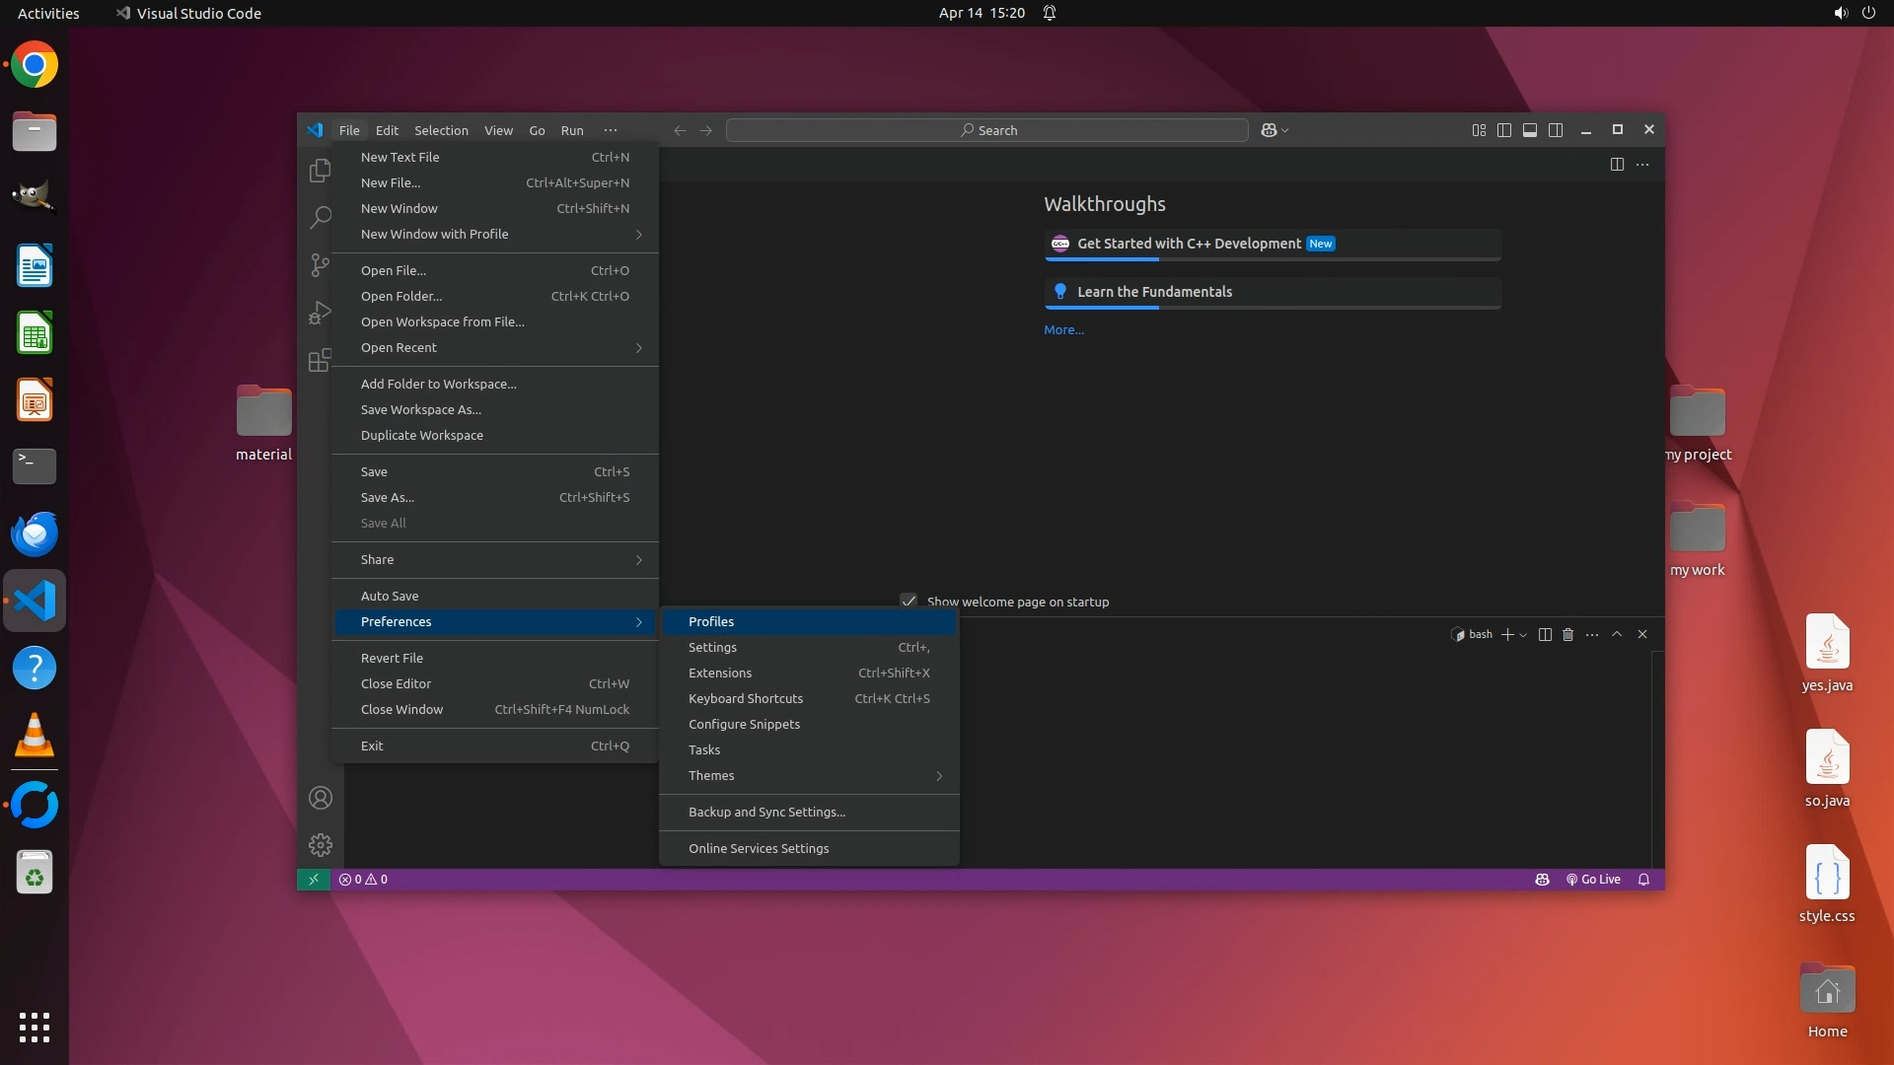
Task: Toggle primary side bar layout button
Action: (1504, 130)
